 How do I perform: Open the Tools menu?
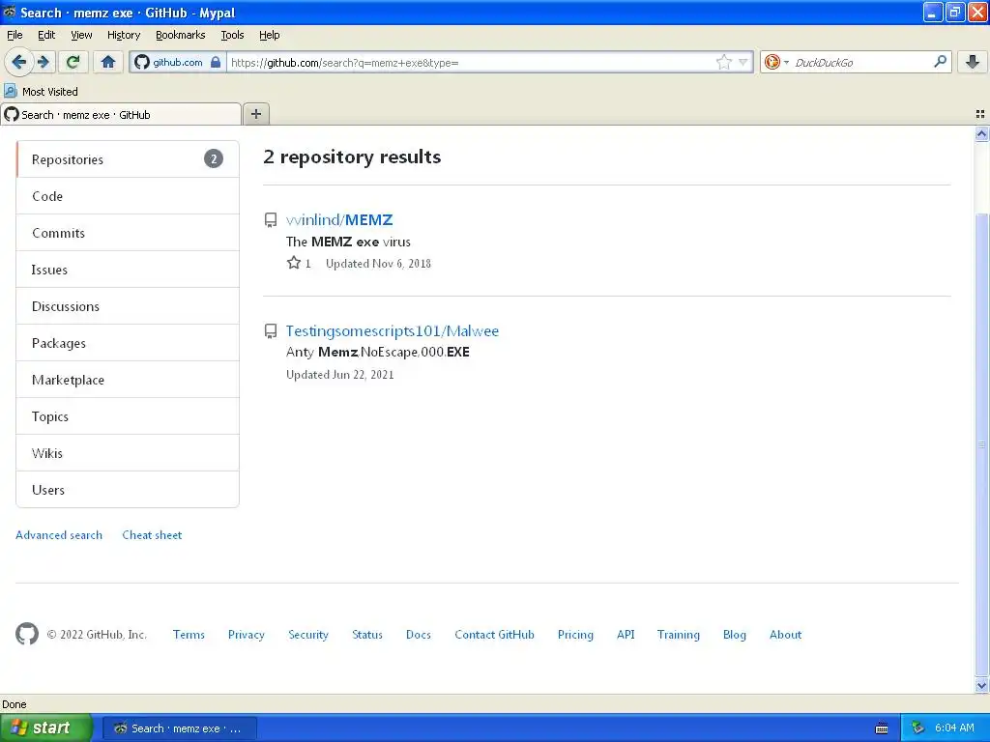point(232,35)
